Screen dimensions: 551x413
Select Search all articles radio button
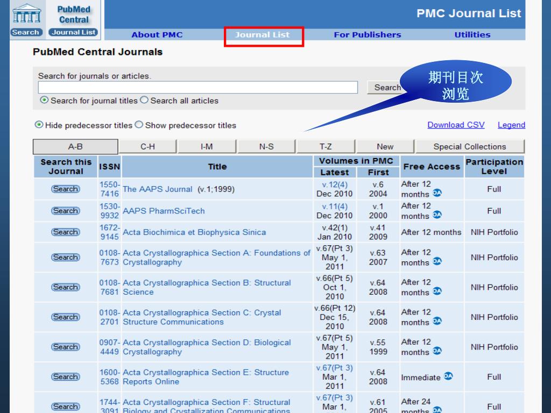144,100
